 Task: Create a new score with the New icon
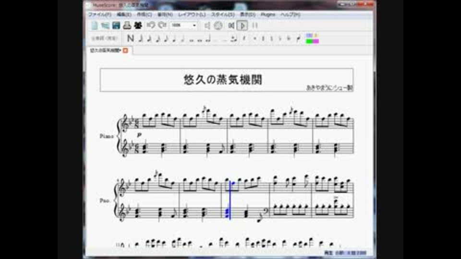[x=95, y=25]
